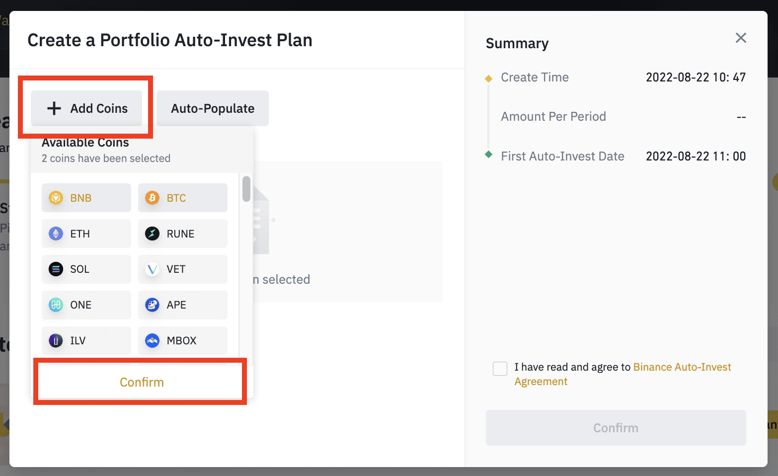
Task: Click the Confirm button under Summary
Action: [x=616, y=428]
